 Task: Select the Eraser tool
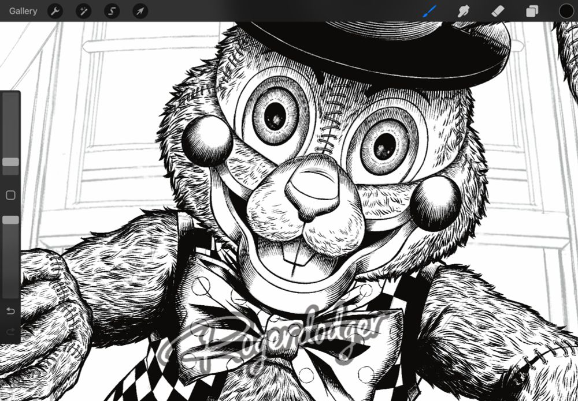tap(498, 11)
